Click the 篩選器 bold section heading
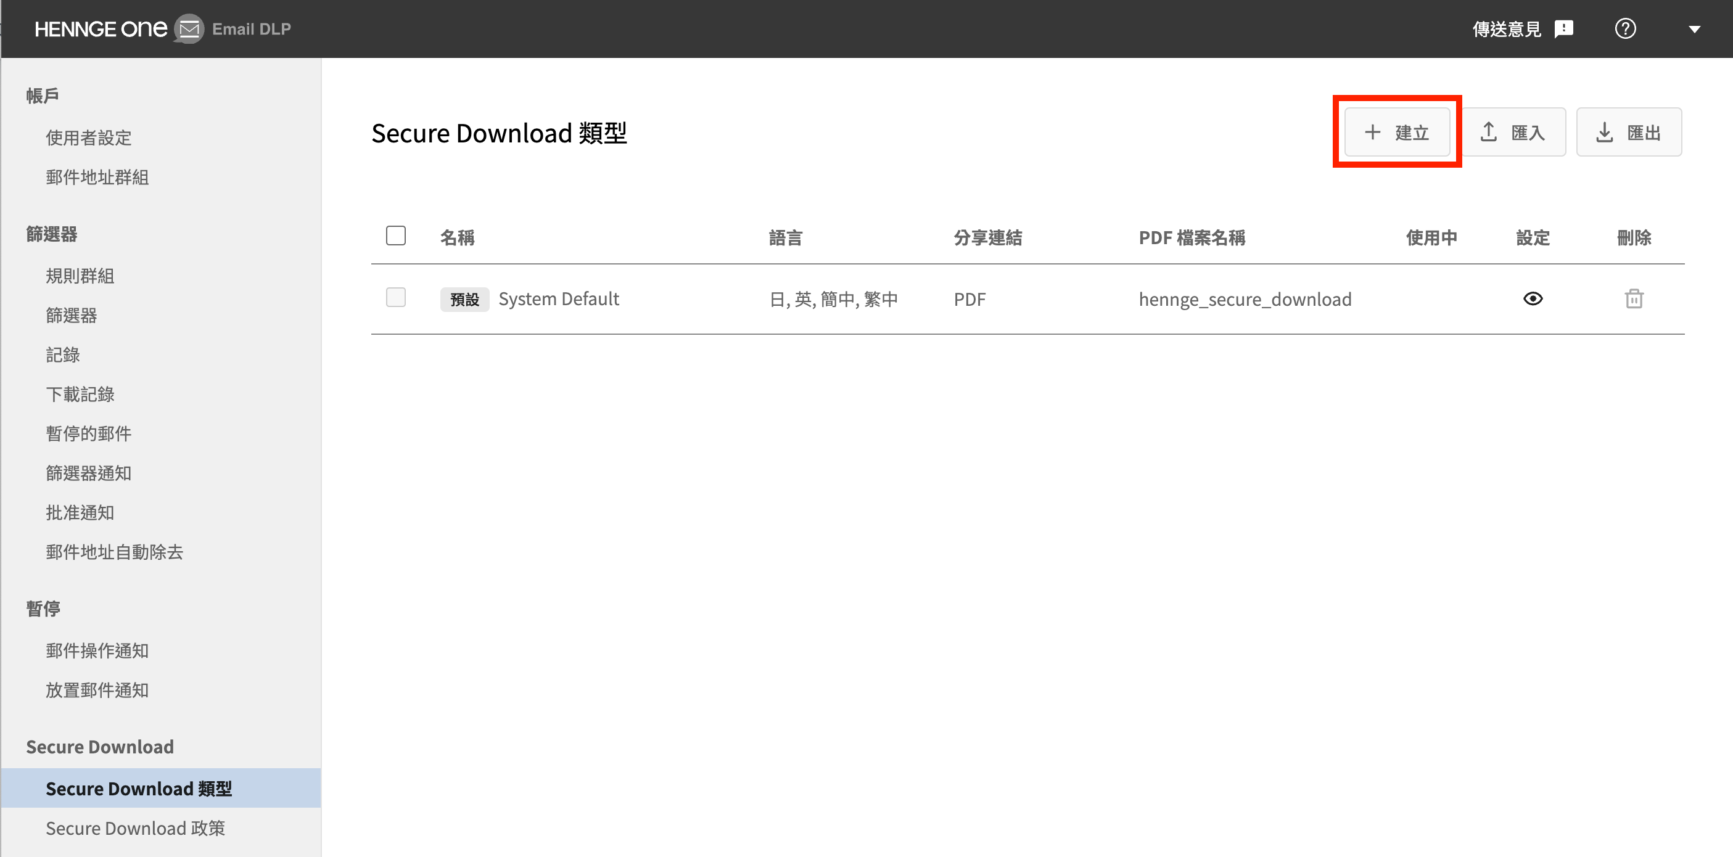 (52, 234)
